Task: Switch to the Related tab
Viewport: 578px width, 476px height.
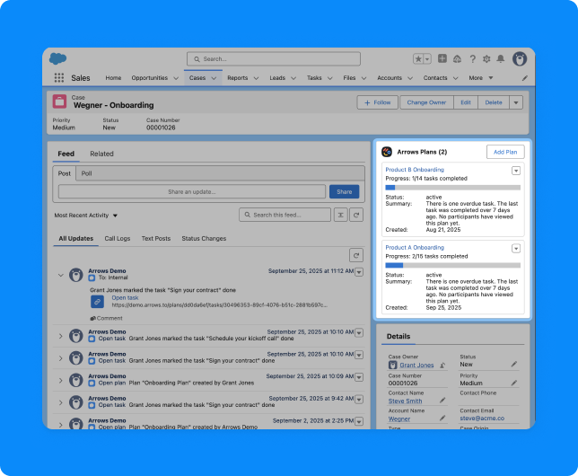Action: [x=101, y=154]
